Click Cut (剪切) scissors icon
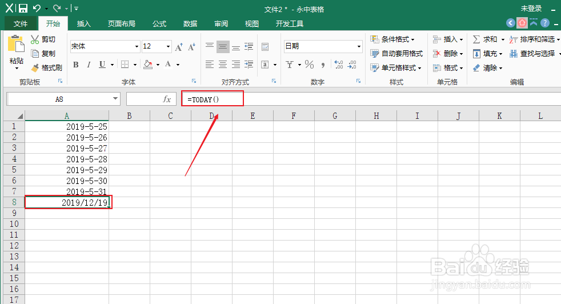The width and height of the screenshot is (561, 304). pyautogui.click(x=35, y=39)
